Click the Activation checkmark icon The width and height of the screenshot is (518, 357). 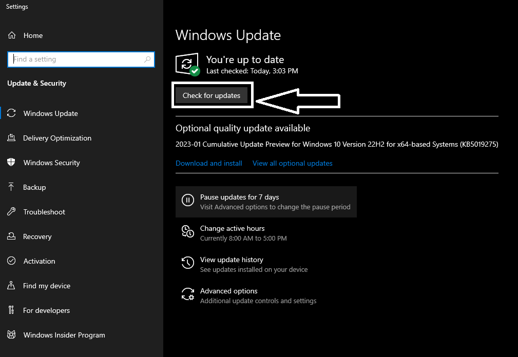pos(11,261)
